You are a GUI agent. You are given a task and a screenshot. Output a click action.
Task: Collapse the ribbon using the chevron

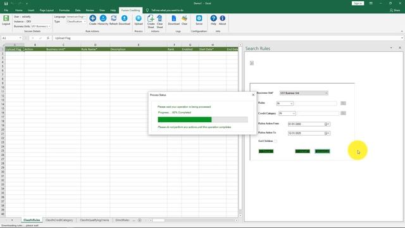pos(402,31)
